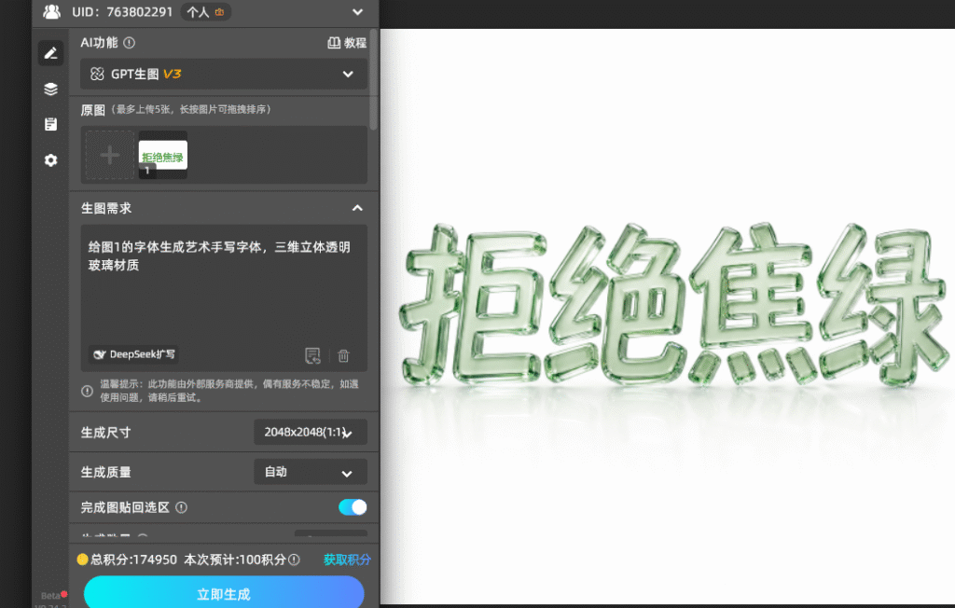Viewport: 955px width, 608px height.
Task: Click the user avatar icon beside UID
Action: (52, 11)
